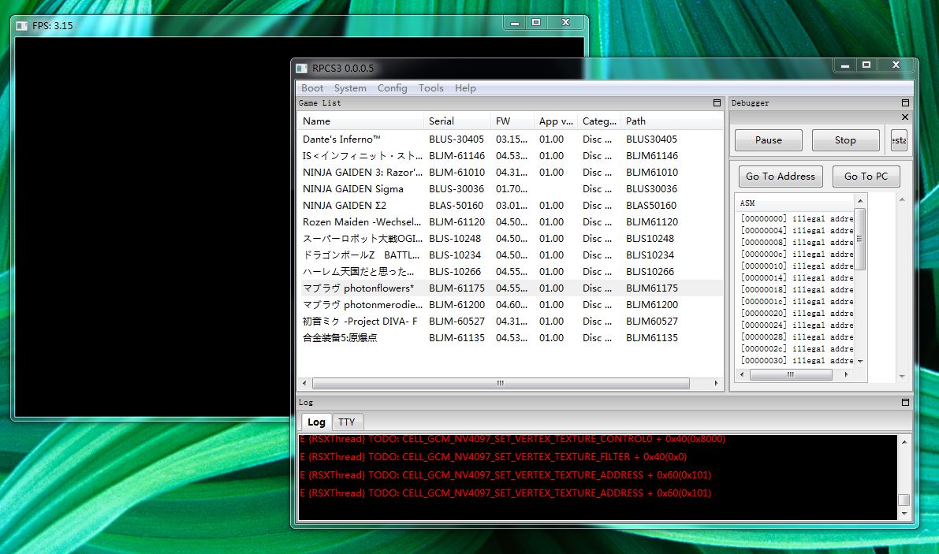Select ASM line [00000030]
This screenshot has height=554, width=939.
(x=796, y=361)
